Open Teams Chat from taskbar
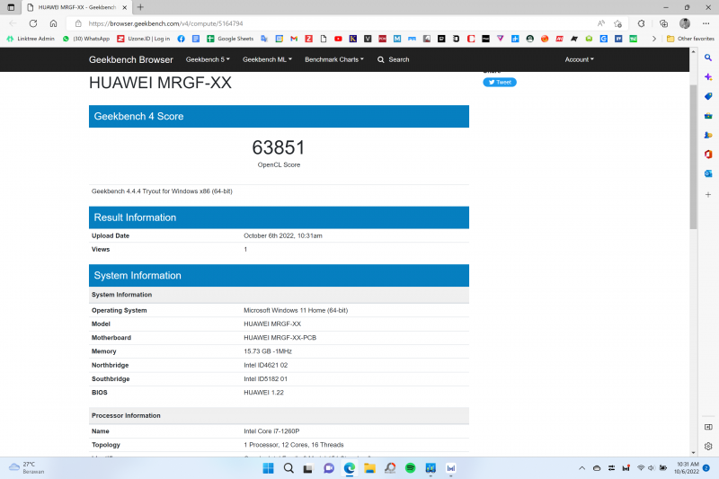This screenshot has height=479, width=719. point(328,468)
